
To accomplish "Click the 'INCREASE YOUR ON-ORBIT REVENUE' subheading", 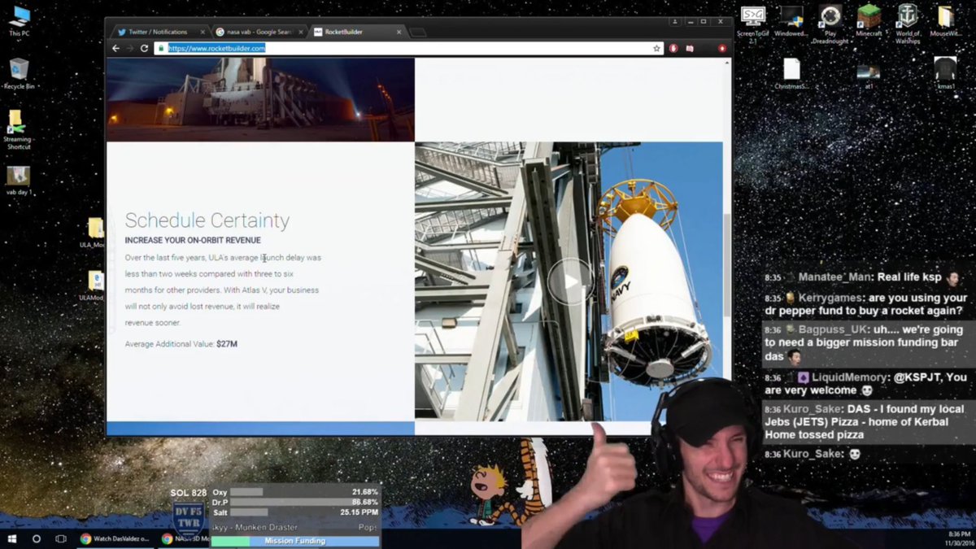I will [x=193, y=241].
